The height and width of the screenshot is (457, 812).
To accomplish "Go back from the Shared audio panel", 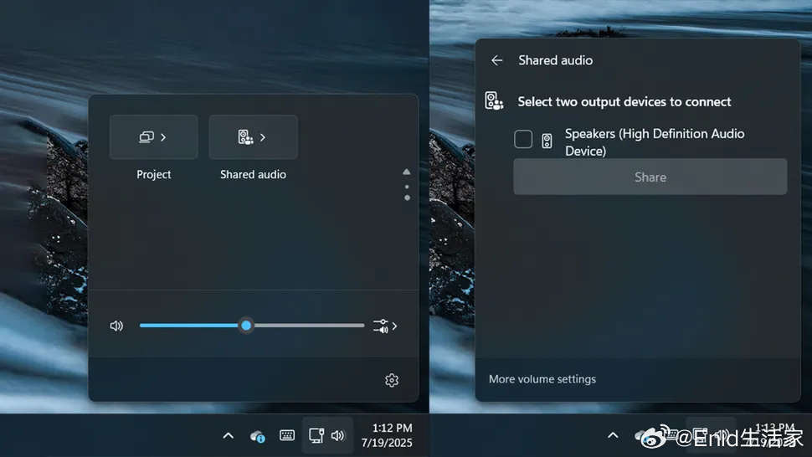I will coord(497,60).
